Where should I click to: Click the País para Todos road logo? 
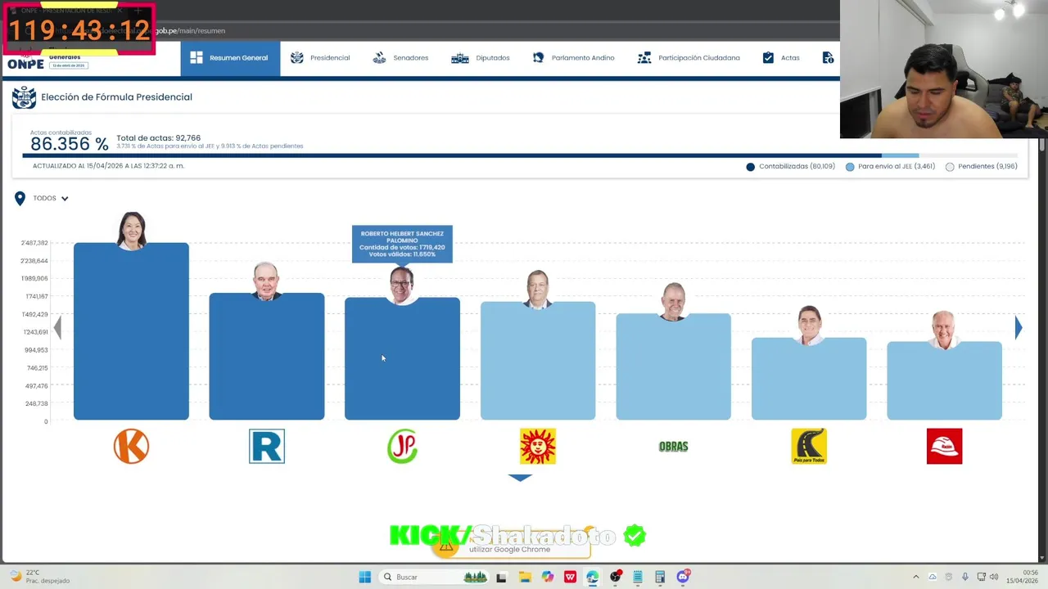(809, 447)
